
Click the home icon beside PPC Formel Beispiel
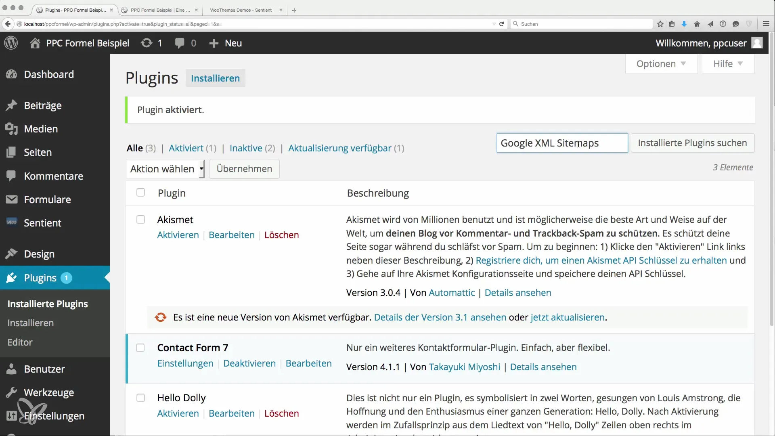click(x=35, y=43)
